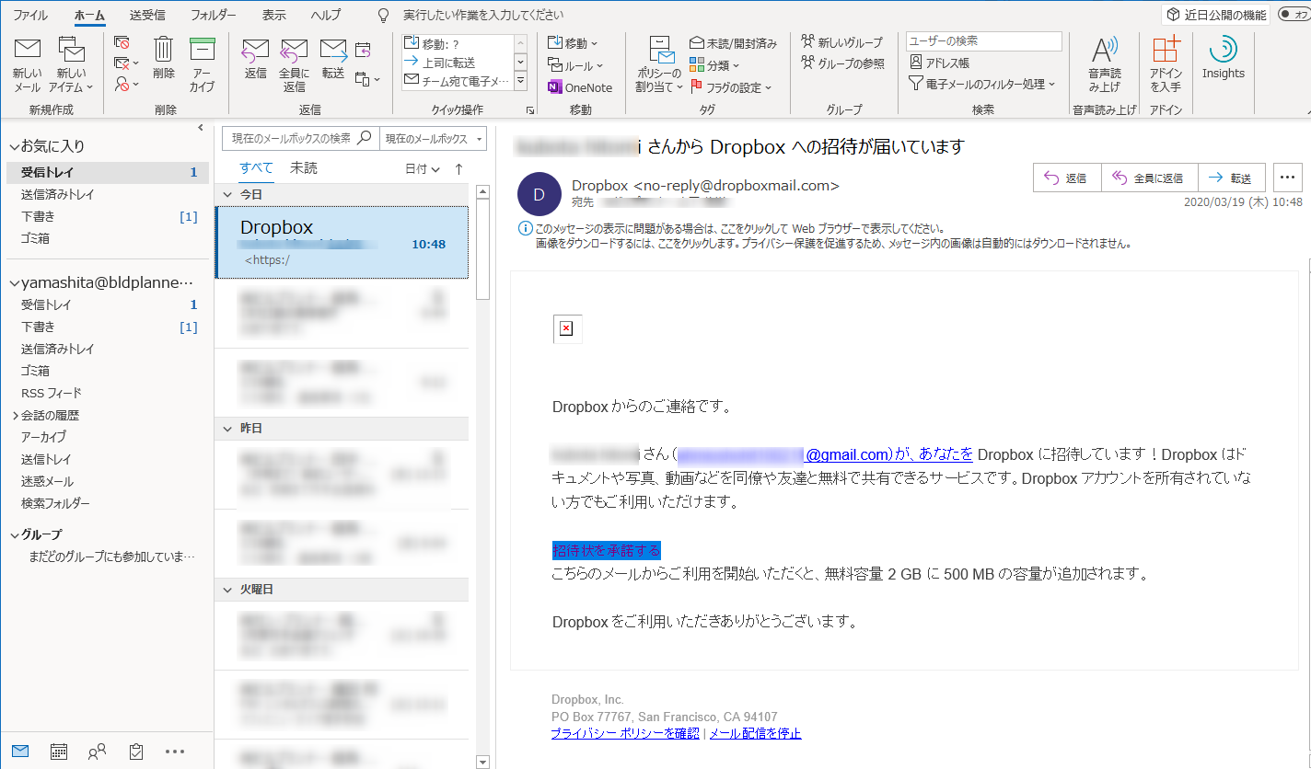This screenshot has height=769, width=1311.
Task: Switch to People view icon
Action: point(97,752)
